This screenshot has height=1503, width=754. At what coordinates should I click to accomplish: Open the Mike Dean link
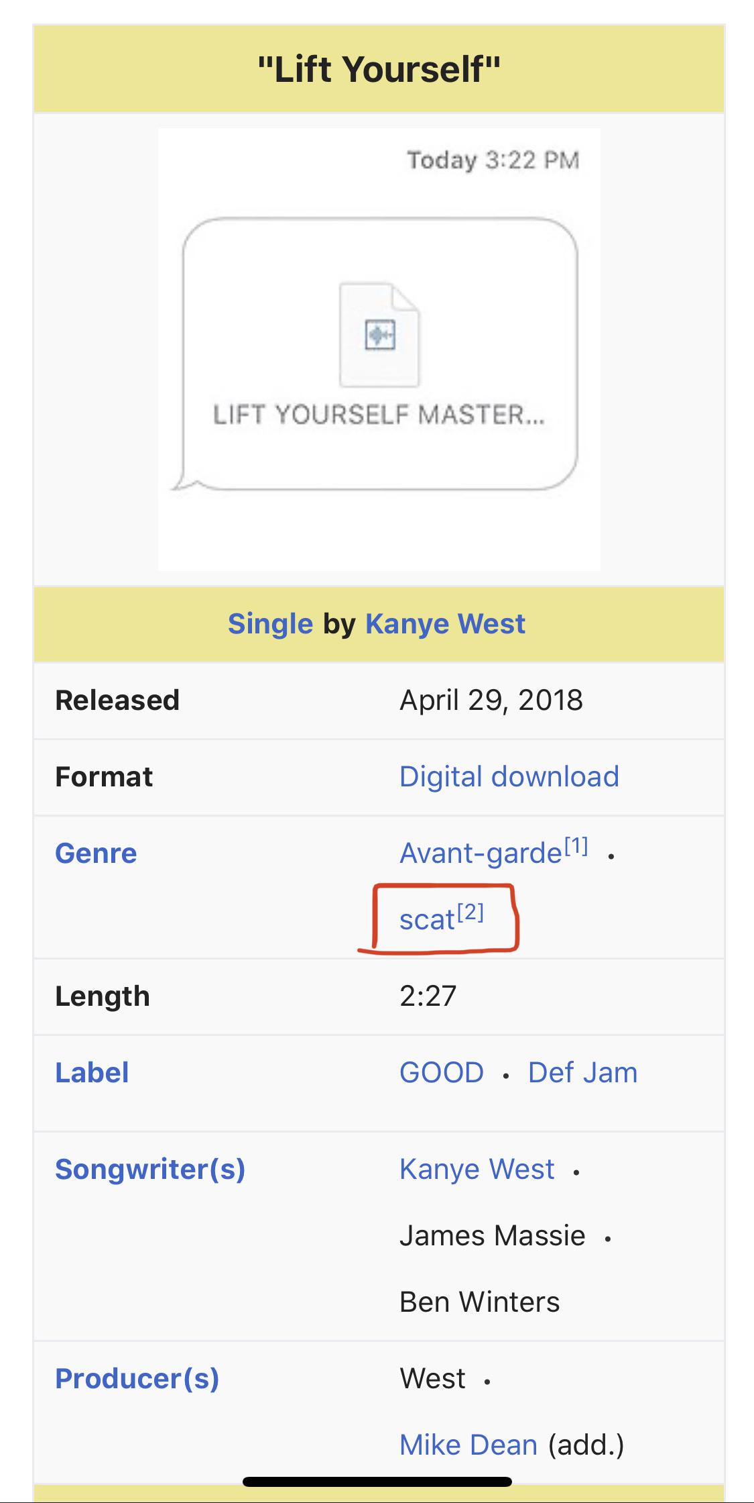point(468,1445)
